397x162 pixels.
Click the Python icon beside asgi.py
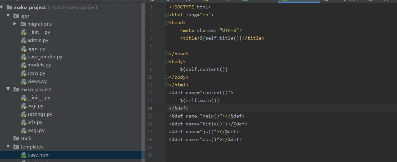tap(24, 106)
